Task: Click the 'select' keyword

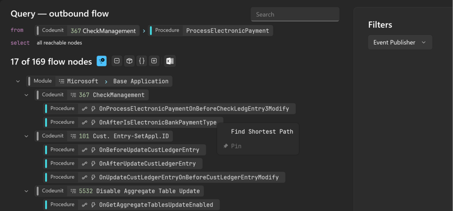Action: coord(20,43)
